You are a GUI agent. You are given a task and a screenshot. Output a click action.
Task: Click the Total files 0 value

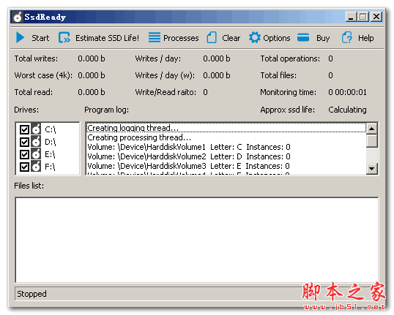click(330, 75)
